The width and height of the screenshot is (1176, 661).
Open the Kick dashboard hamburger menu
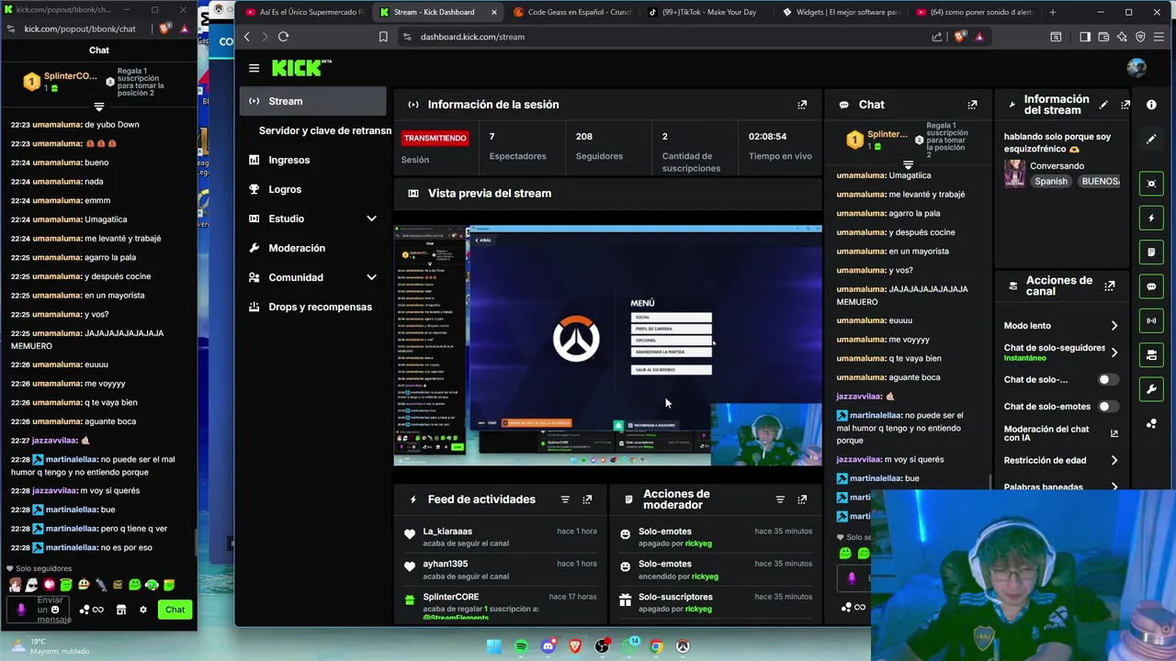(254, 68)
